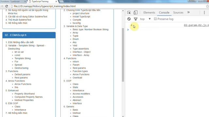The height and width of the screenshot is (117, 209).
Task: Open the Default params link
Action: click(x=23, y=74)
